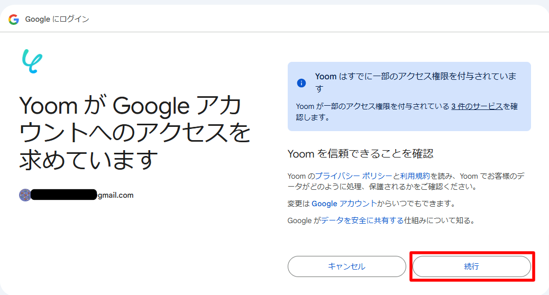
Task: Click the blacked-out part of the email
Action: pyautogui.click(x=63, y=195)
